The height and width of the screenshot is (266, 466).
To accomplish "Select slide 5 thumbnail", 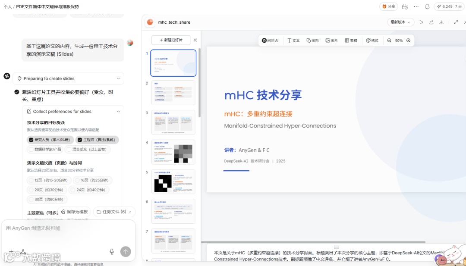I will pos(173,182).
